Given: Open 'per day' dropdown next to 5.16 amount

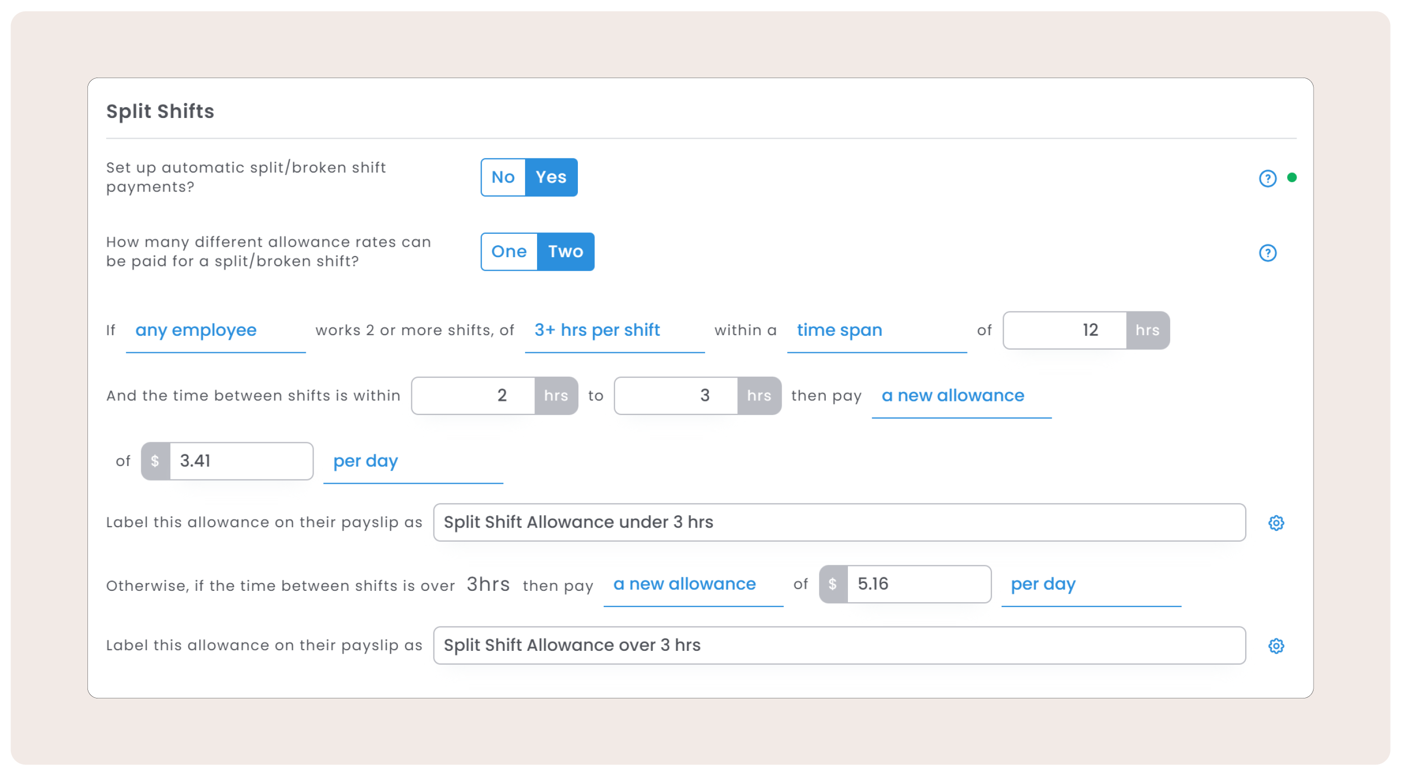Looking at the screenshot, I should tap(1091, 585).
